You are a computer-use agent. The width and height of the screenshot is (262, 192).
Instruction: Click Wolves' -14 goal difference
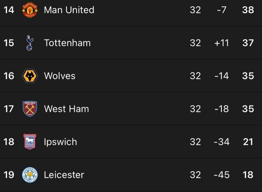point(221,76)
